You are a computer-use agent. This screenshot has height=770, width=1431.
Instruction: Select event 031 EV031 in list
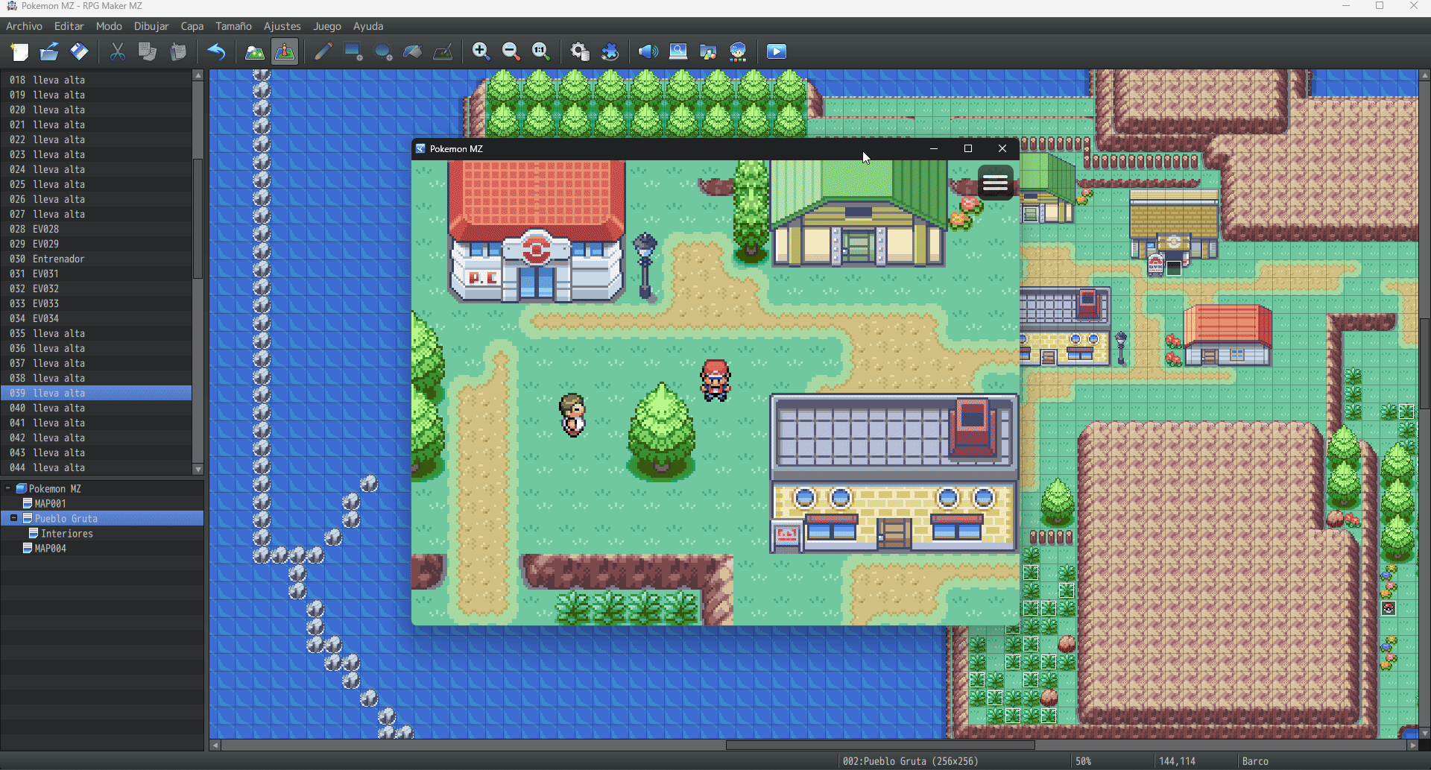96,274
